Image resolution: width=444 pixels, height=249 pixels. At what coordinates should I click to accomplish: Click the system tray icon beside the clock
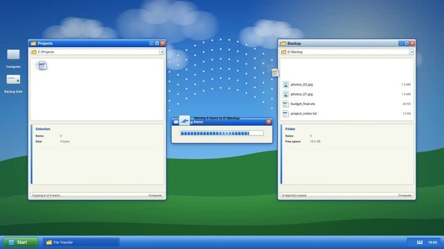coord(420,242)
